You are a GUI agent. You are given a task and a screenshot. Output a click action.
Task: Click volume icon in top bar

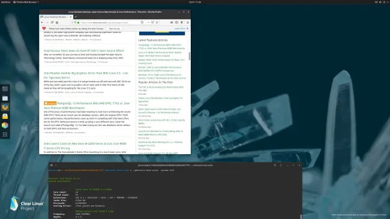click(380, 2)
